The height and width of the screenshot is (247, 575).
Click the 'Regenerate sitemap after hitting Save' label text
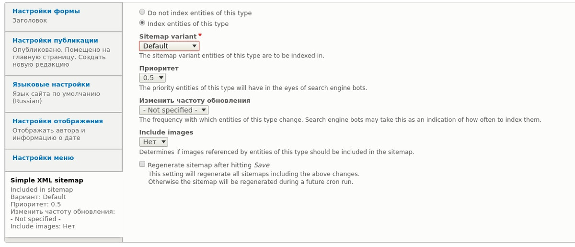(208, 165)
